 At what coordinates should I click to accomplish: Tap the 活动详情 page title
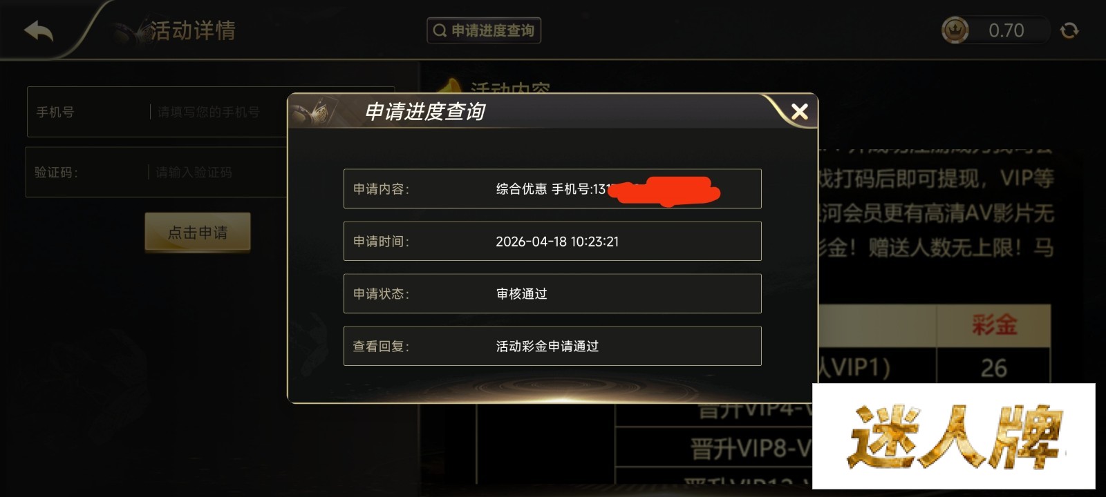click(193, 30)
